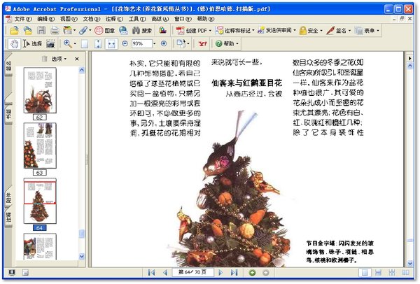Select page 62 thumbnail
420x284 pixels.
pos(40,90)
